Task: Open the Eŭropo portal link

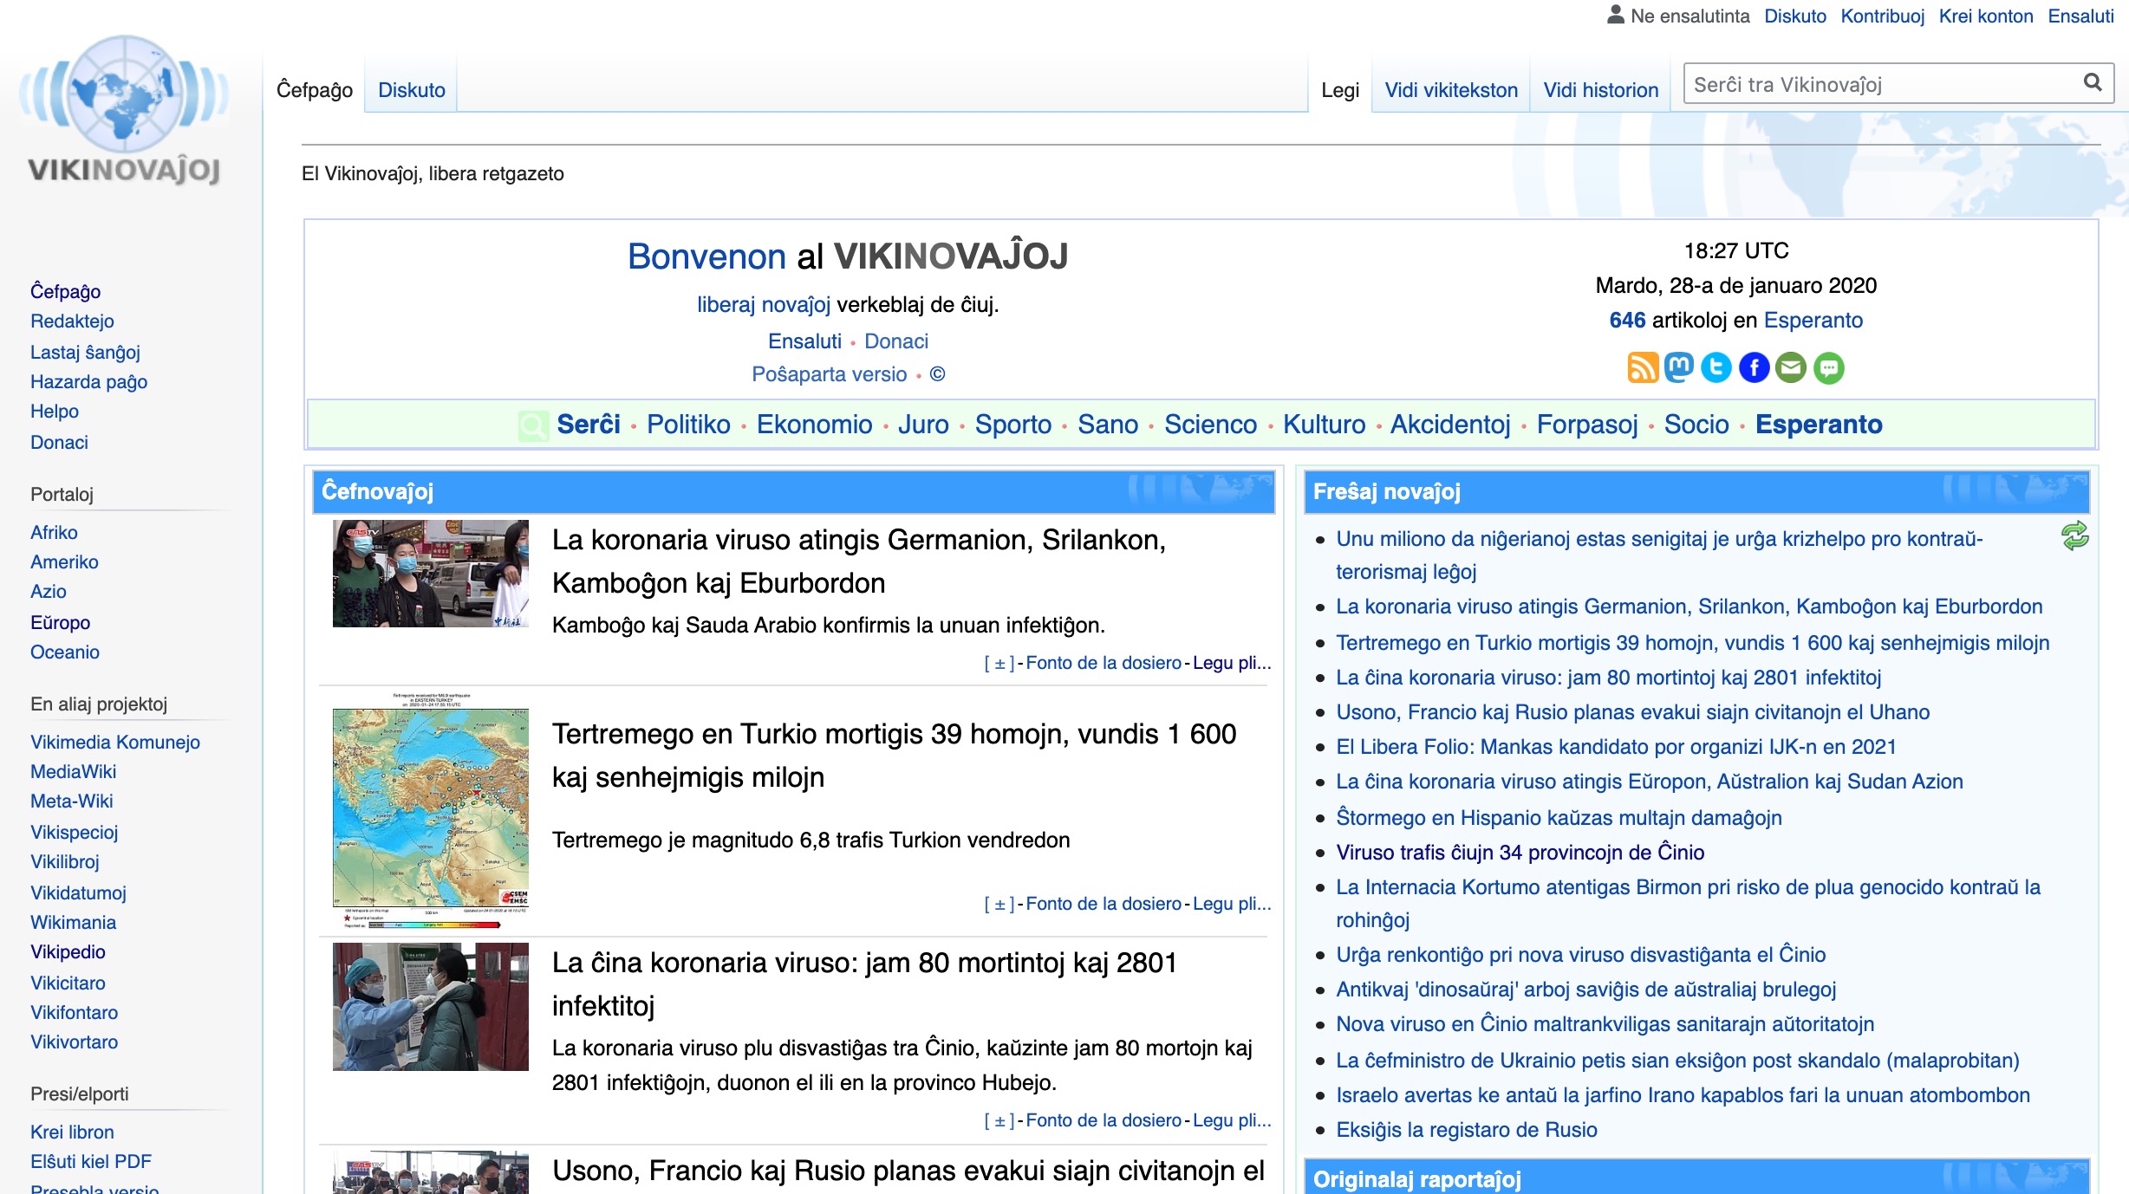Action: pyautogui.click(x=60, y=622)
